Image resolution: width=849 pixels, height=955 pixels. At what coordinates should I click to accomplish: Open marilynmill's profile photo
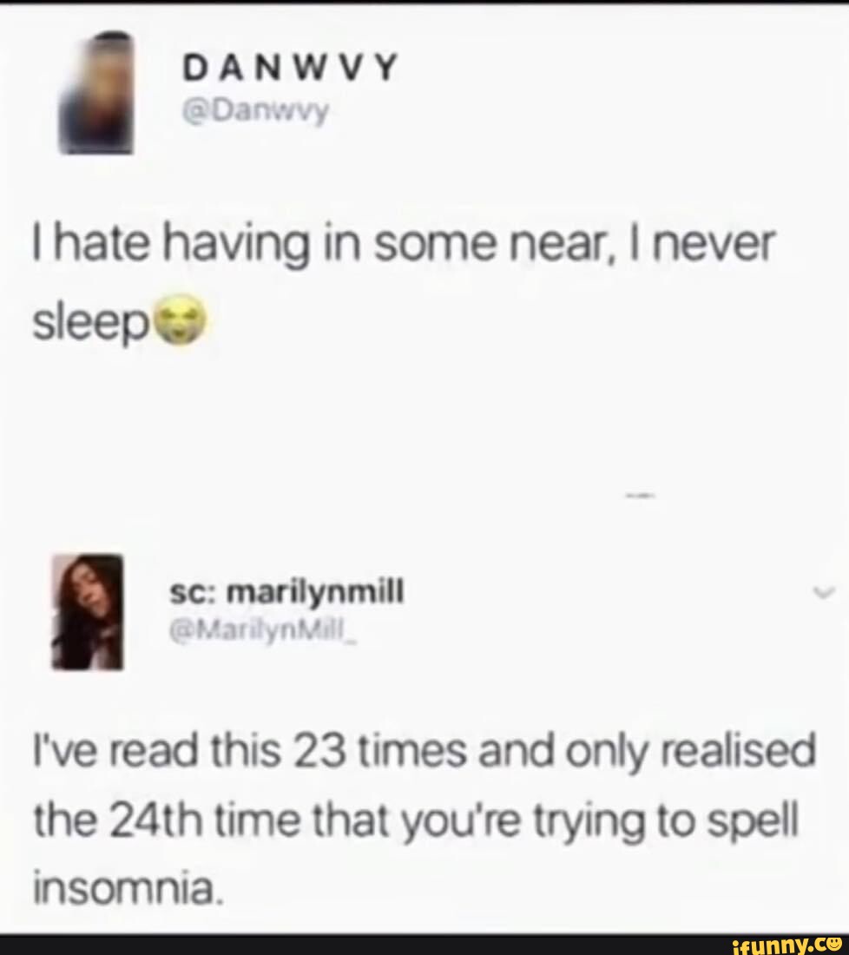(x=88, y=611)
